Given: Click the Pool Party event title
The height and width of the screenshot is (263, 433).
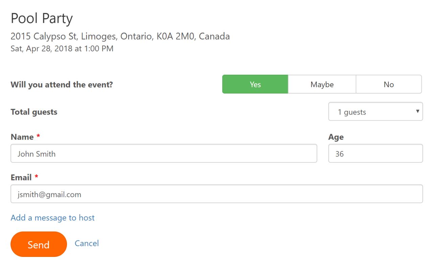Looking at the screenshot, I should click(x=42, y=19).
